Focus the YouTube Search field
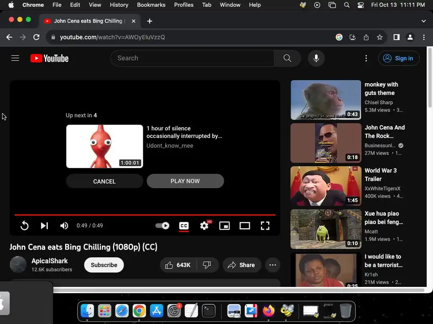The height and width of the screenshot is (324, 433). (192, 58)
